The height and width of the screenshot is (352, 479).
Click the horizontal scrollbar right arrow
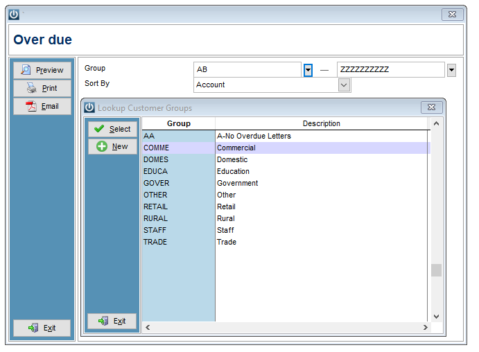pyautogui.click(x=425, y=328)
